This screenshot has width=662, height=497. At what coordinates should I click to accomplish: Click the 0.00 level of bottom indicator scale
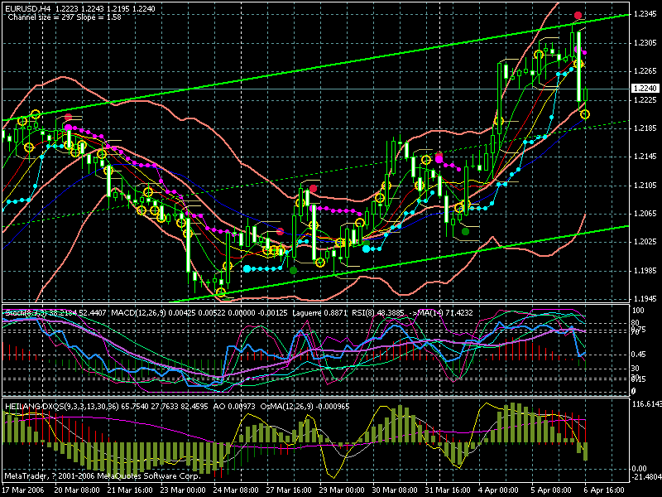coord(639,469)
